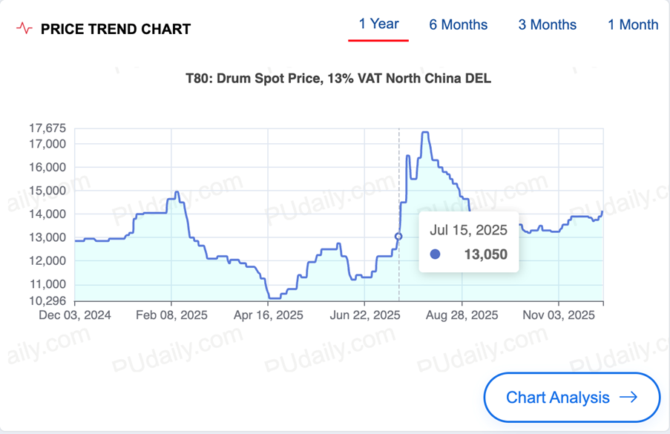
Task: Switch to the 6 Months range
Action: pyautogui.click(x=458, y=24)
